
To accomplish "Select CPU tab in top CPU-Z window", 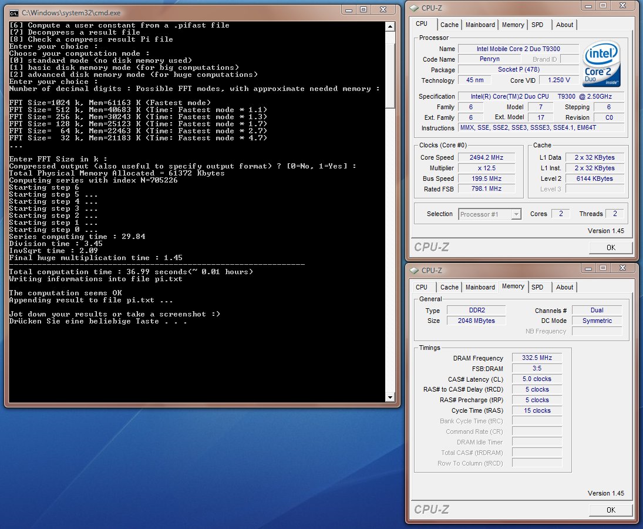I will tap(422, 24).
